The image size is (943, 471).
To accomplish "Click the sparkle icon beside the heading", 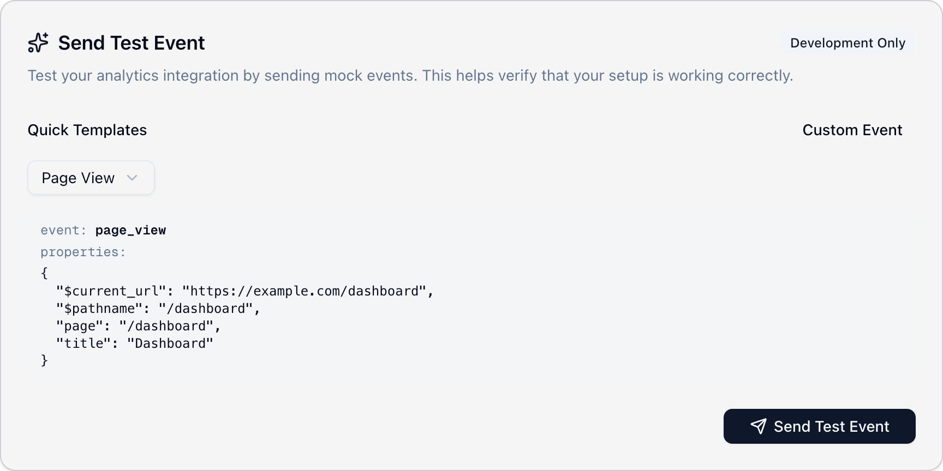I will point(38,43).
